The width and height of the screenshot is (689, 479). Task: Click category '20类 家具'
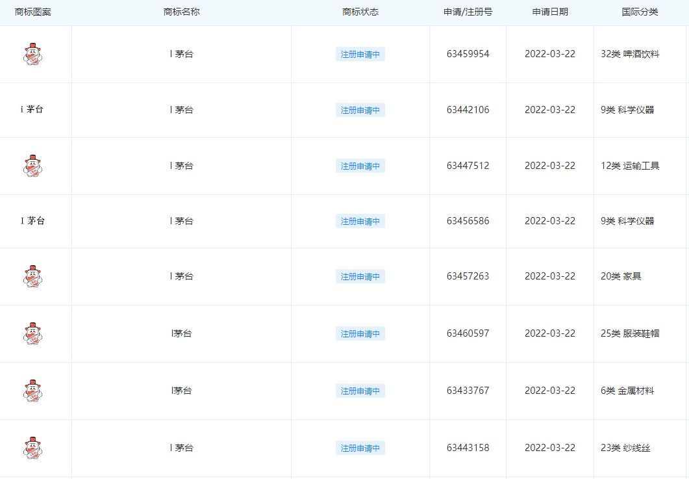coord(621,276)
